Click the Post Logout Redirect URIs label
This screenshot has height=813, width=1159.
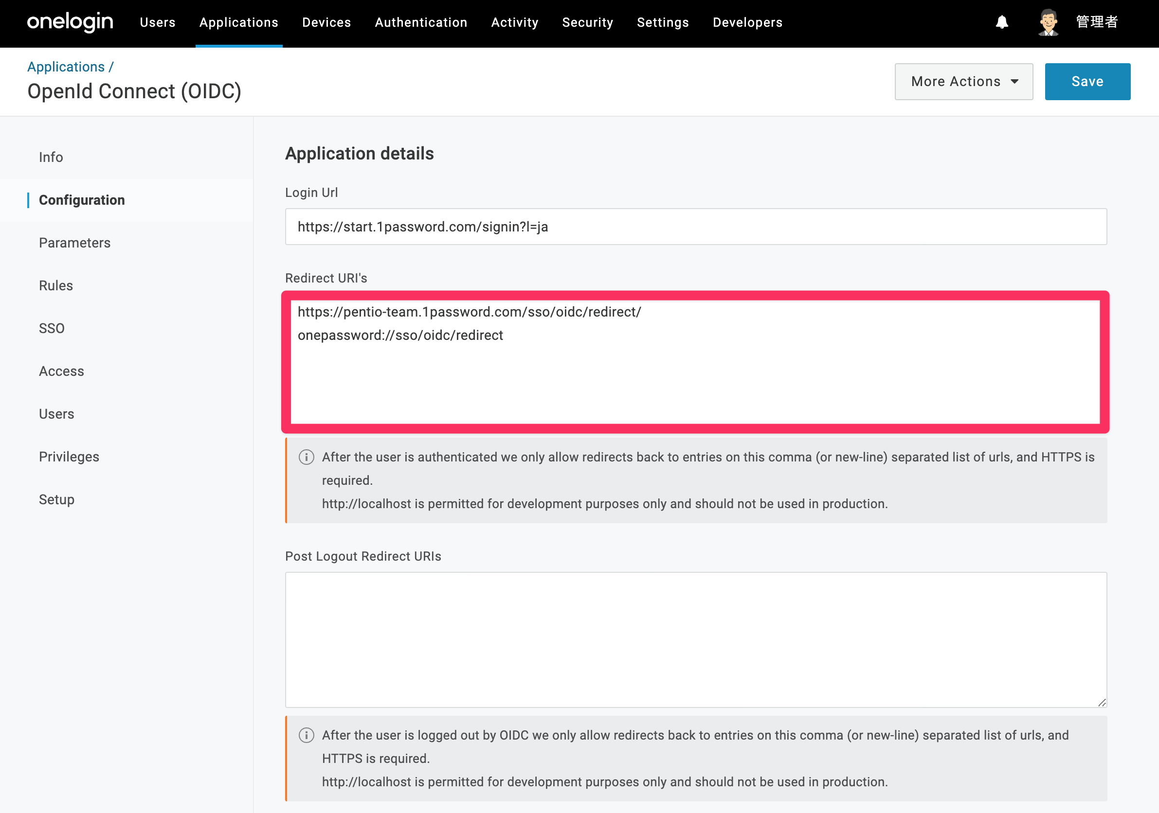coord(363,556)
